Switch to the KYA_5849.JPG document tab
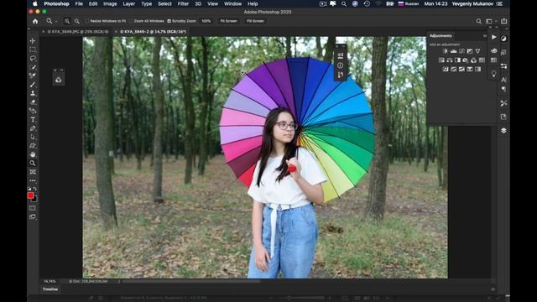Screen dimensions: 537x302 [78, 32]
